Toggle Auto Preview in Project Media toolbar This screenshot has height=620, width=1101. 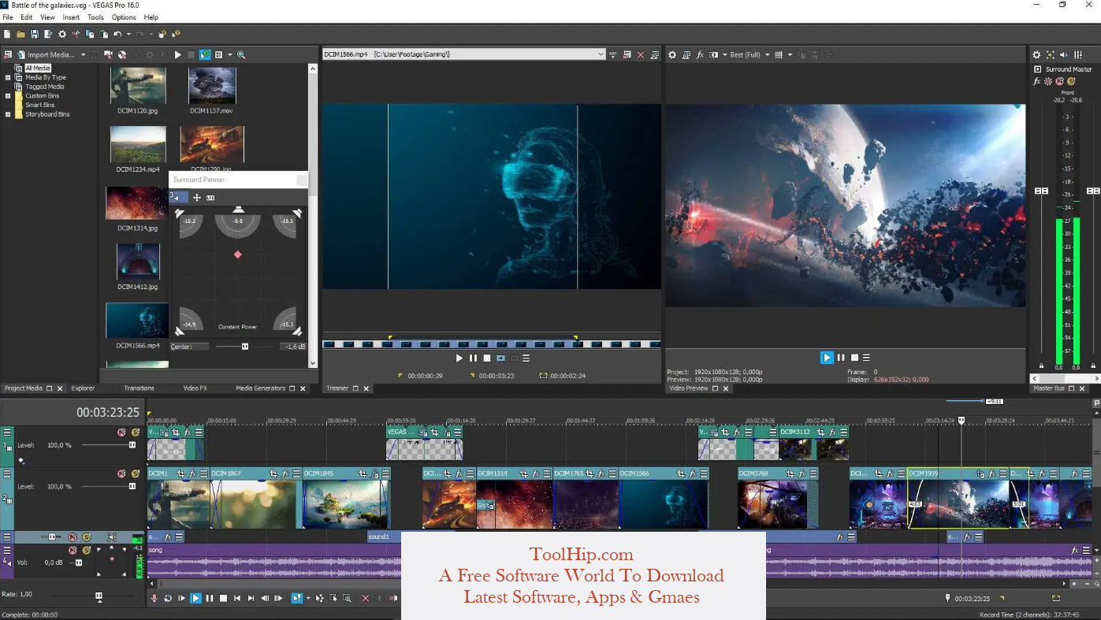point(205,55)
